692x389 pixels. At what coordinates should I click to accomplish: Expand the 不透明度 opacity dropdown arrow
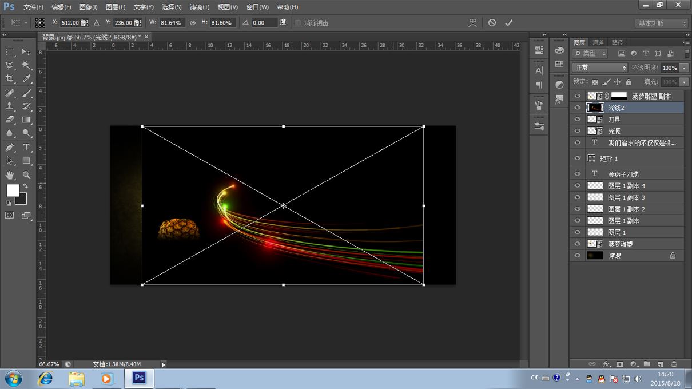(684, 68)
